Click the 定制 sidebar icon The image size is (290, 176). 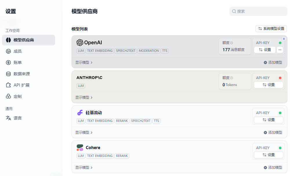8,96
